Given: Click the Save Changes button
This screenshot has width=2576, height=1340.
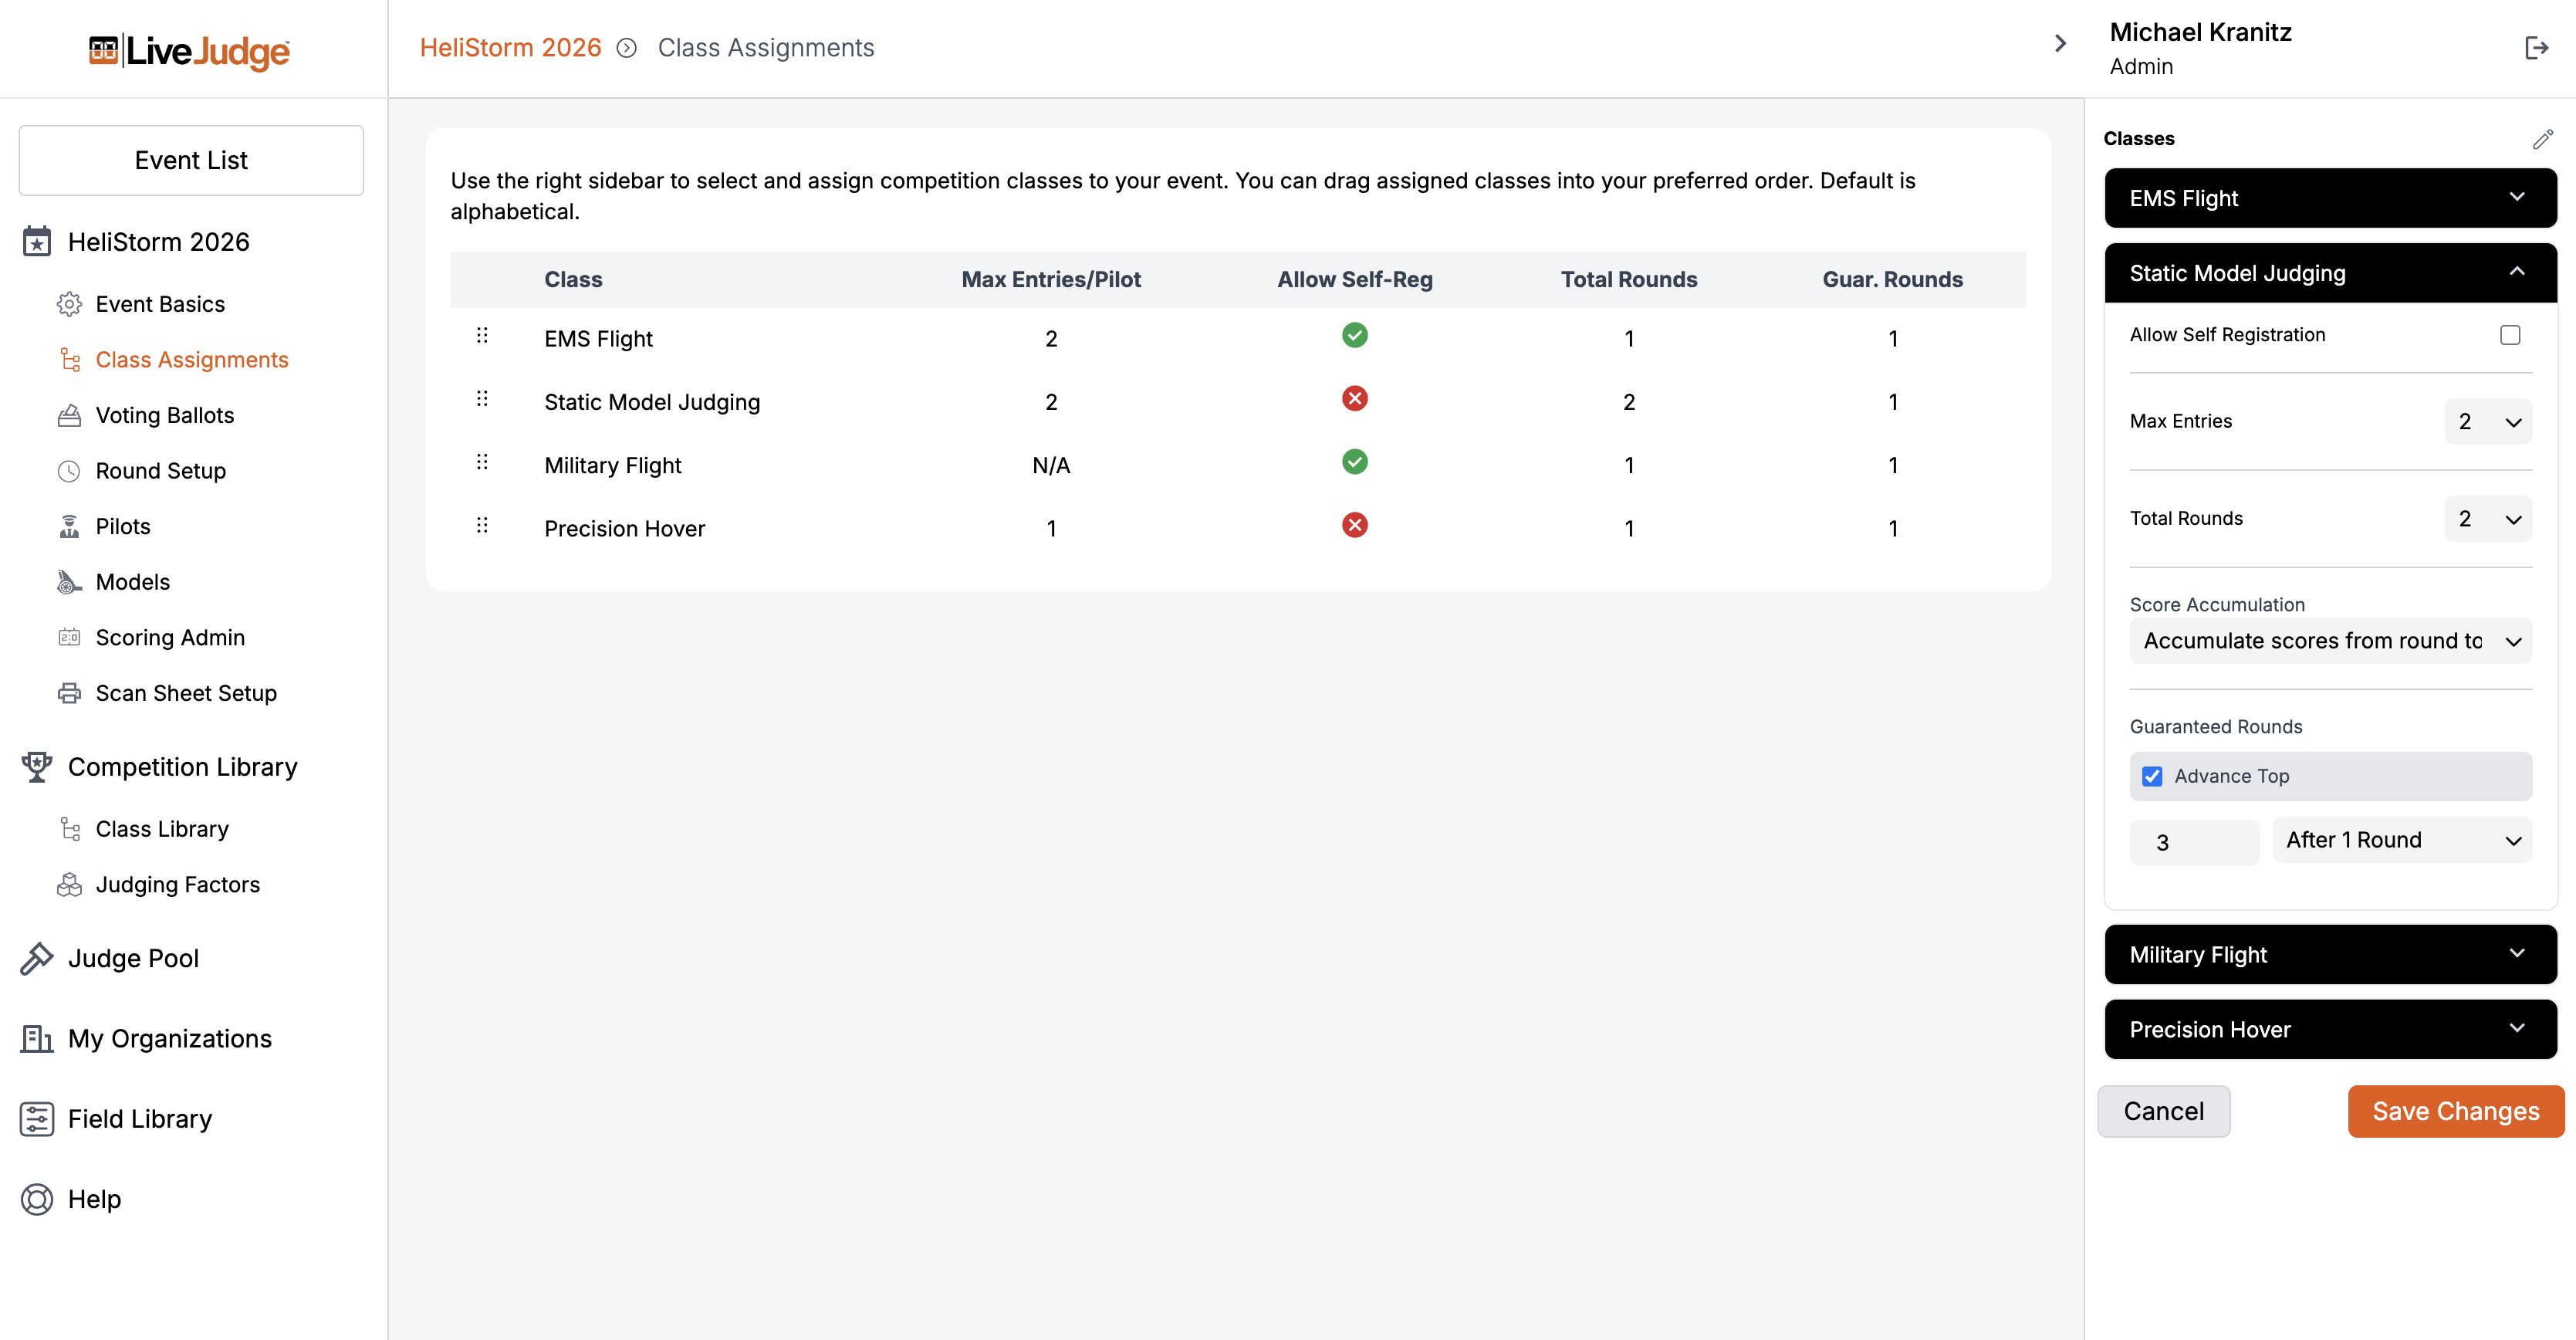Looking at the screenshot, I should pos(2455,1111).
